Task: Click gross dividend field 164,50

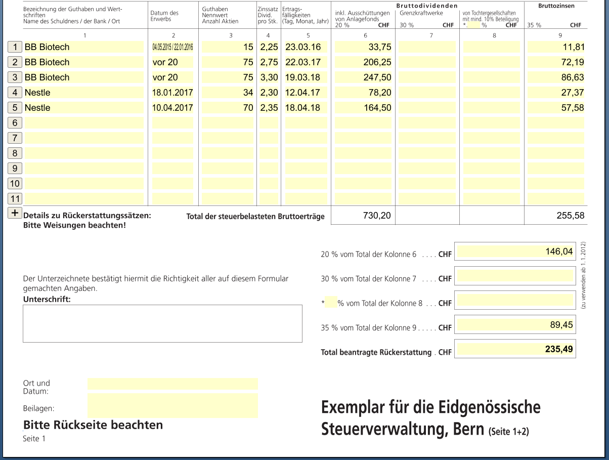Action: [363, 108]
